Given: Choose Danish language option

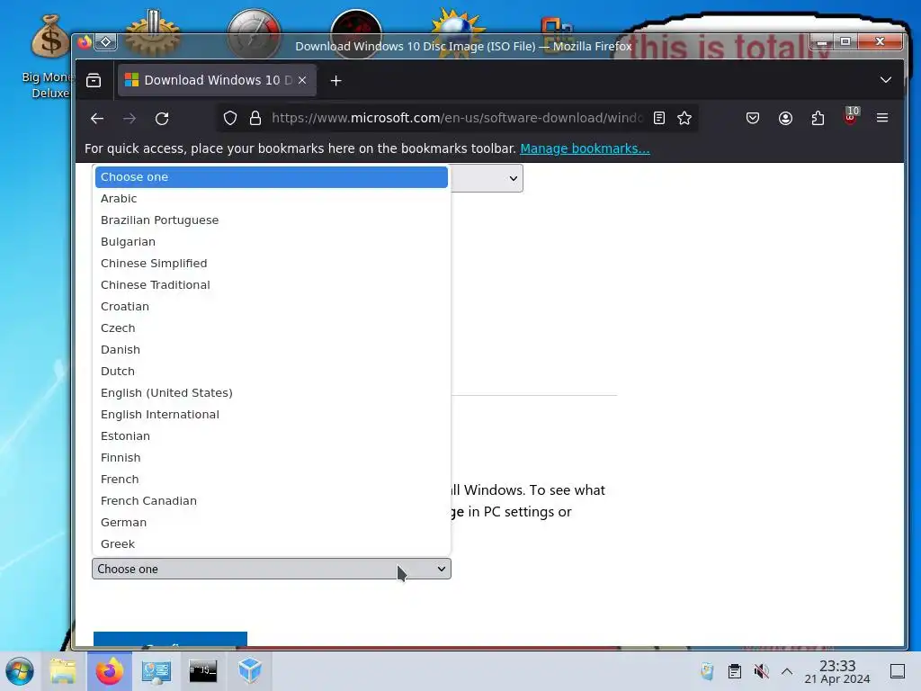Looking at the screenshot, I should (272, 350).
